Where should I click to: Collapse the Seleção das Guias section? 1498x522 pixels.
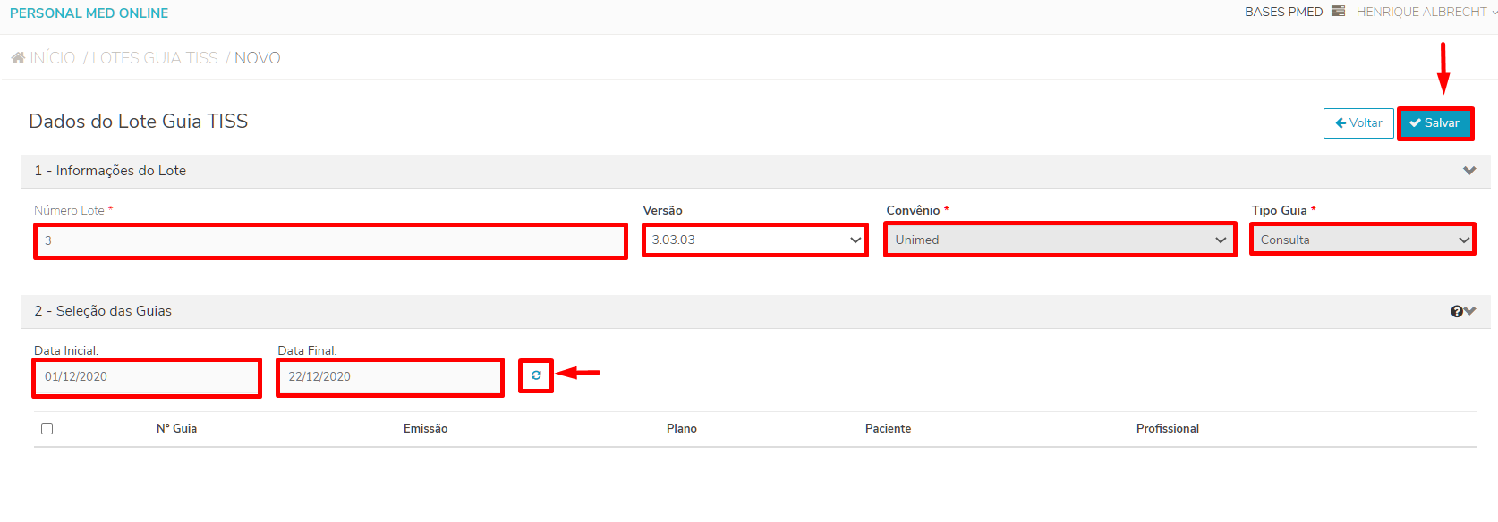point(1470,310)
